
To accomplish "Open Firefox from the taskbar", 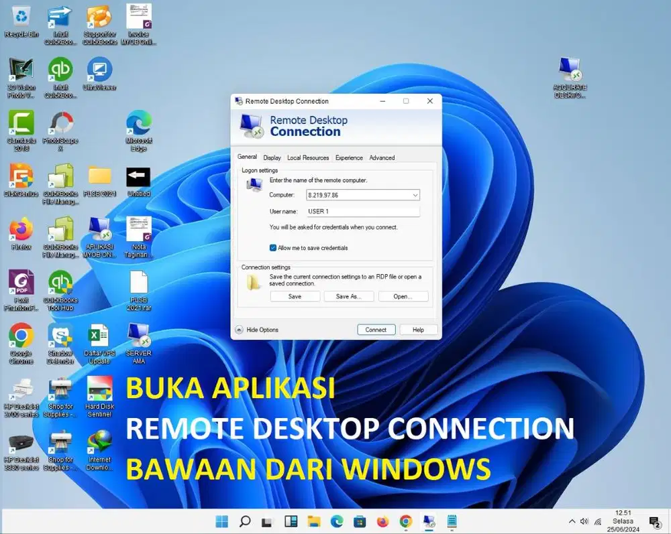I will click(x=382, y=521).
